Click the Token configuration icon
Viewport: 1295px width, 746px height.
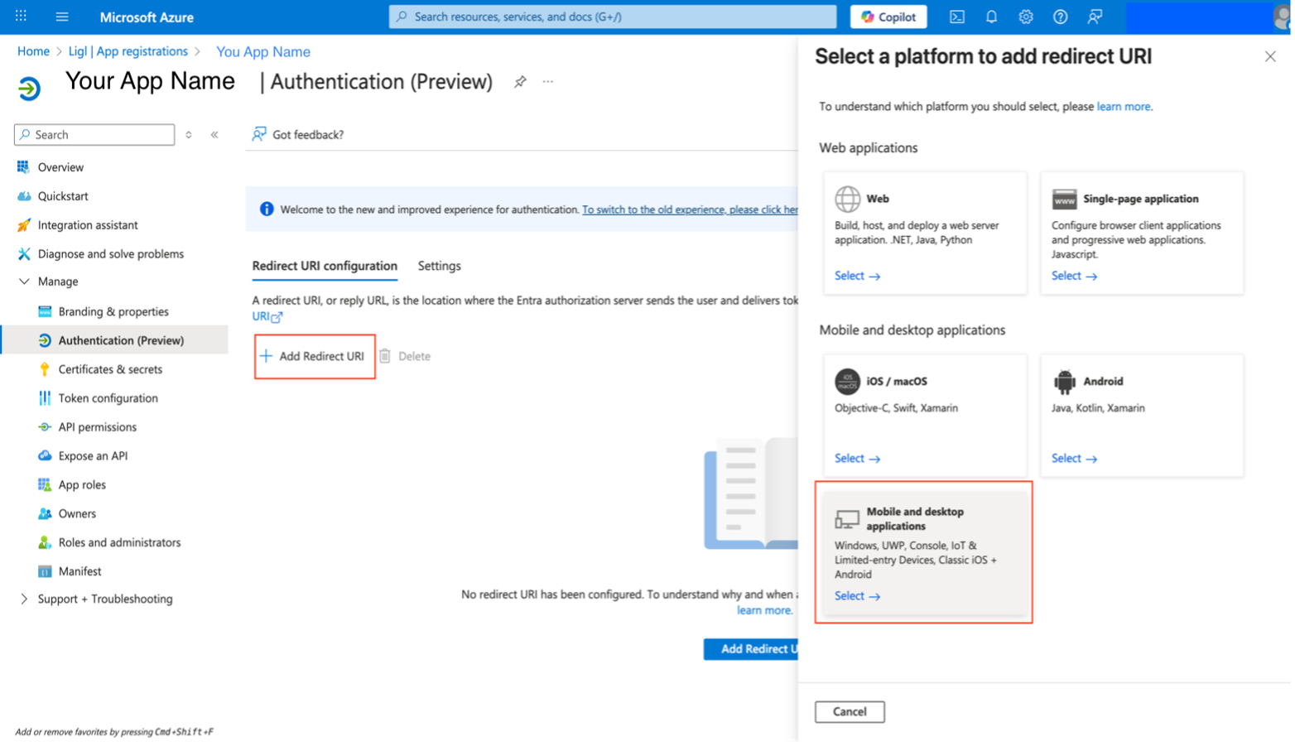coord(45,398)
